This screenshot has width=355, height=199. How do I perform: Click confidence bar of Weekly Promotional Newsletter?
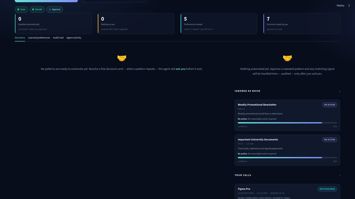click(287, 123)
